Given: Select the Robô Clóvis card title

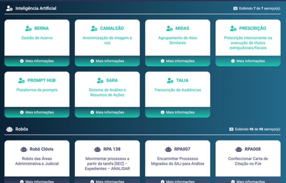Looking at the screenshot, I should click(42, 149).
